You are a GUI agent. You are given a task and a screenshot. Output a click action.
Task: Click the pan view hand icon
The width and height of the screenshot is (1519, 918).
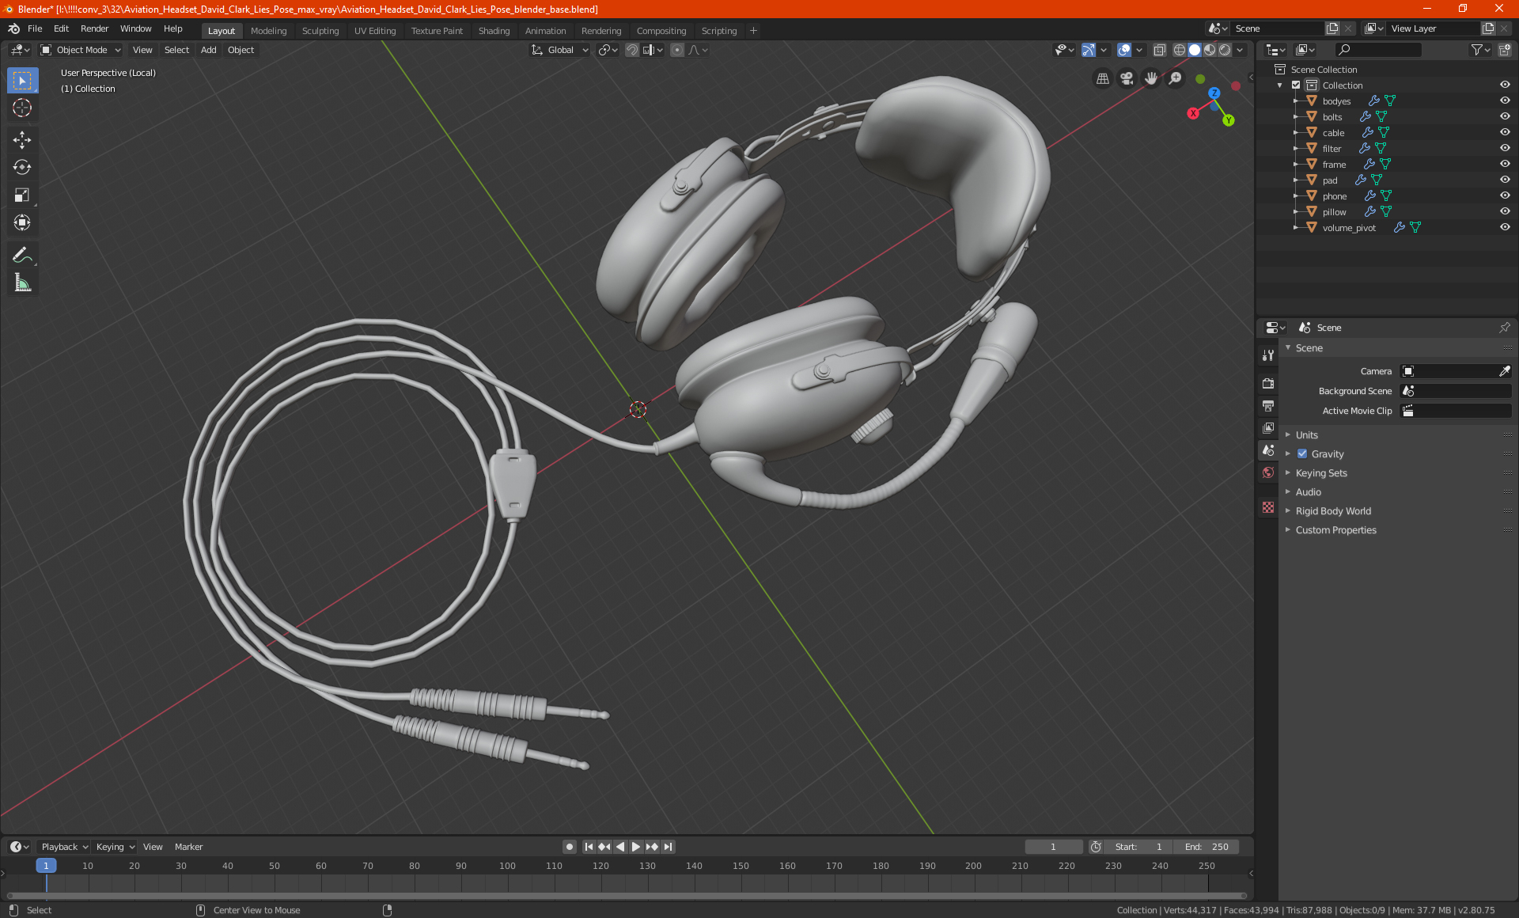pyautogui.click(x=1151, y=78)
